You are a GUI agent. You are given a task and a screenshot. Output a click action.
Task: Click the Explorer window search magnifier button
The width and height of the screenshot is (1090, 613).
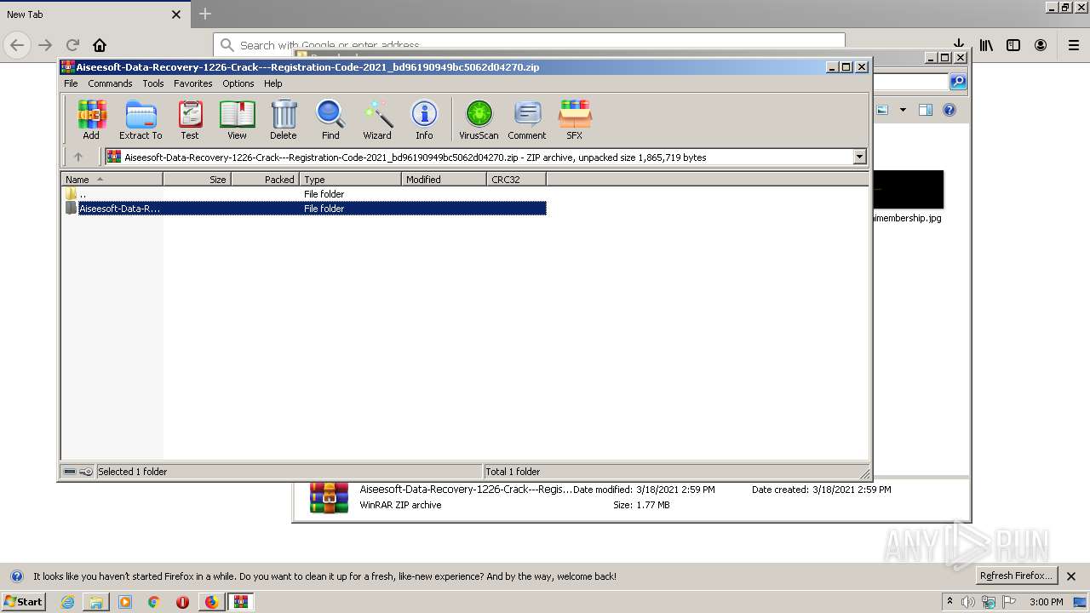(958, 82)
